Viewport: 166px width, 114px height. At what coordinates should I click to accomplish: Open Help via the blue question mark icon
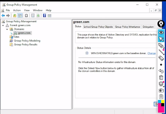pos(44,16)
